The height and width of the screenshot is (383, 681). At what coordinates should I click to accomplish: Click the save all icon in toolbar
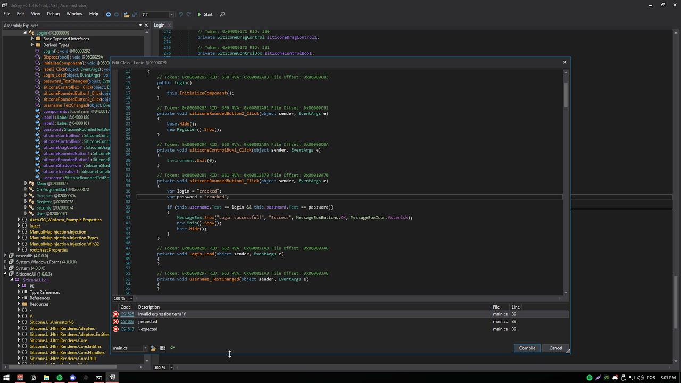pos(134,14)
